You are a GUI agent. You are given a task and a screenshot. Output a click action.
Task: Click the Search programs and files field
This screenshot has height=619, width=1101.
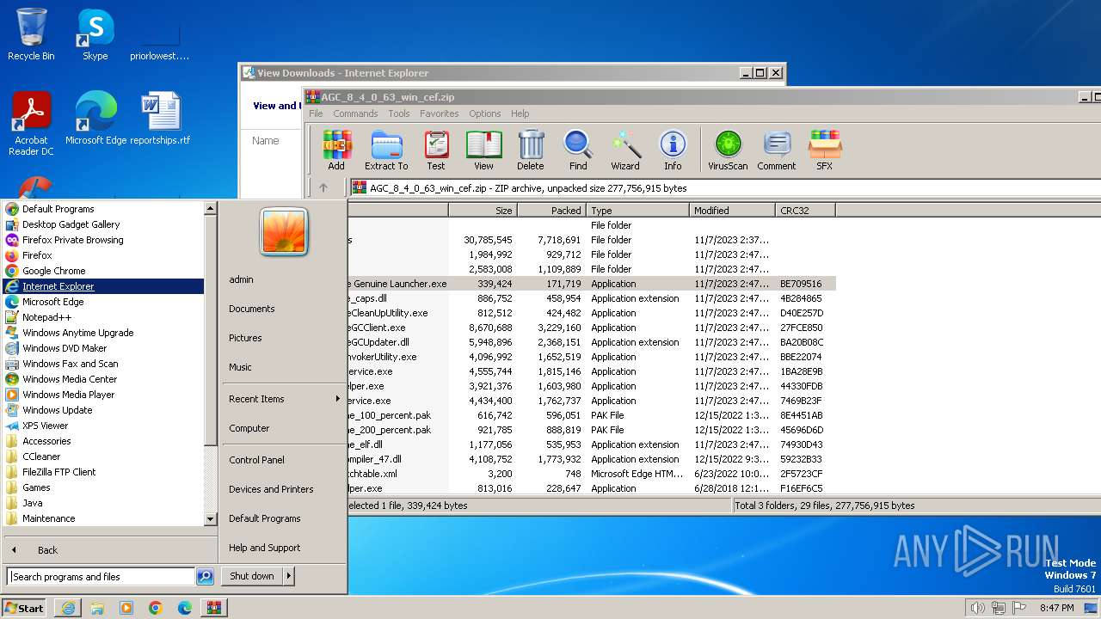click(101, 577)
